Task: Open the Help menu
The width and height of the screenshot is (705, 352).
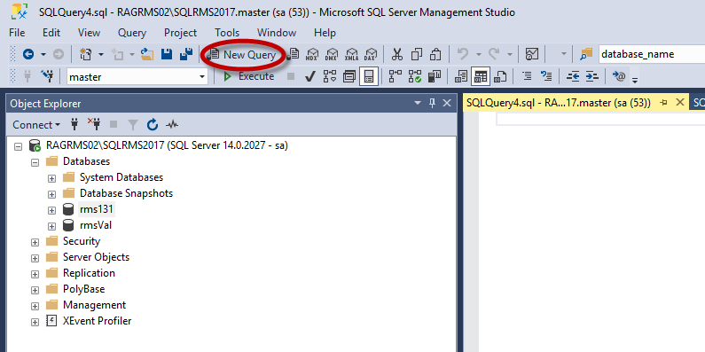Action: click(x=325, y=33)
